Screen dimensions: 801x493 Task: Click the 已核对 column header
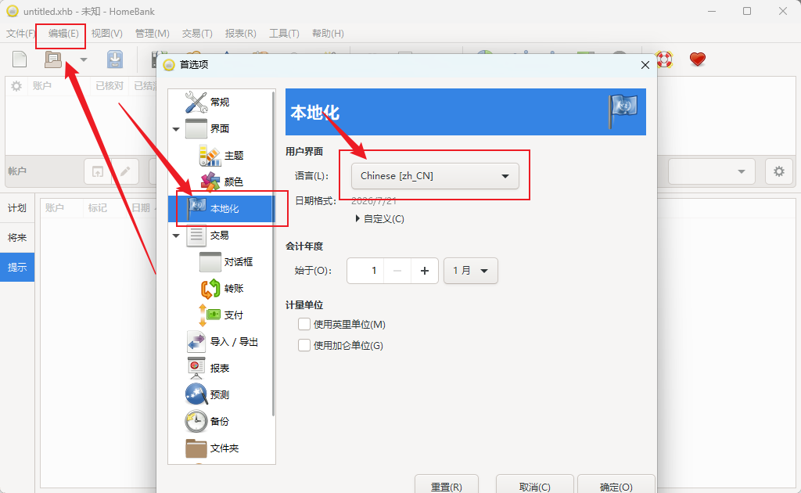110,86
